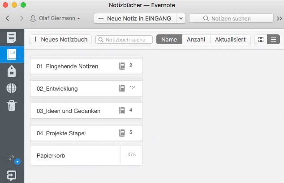284x183 pixels.
Task: Open the Tags sidebar icon
Action: pyautogui.click(x=12, y=71)
